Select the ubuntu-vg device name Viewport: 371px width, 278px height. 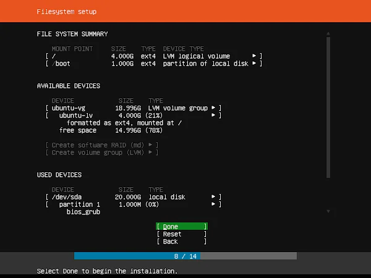(x=69, y=108)
